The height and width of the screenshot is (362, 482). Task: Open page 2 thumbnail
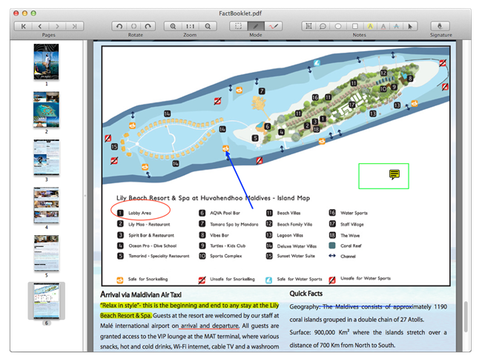[46, 110]
